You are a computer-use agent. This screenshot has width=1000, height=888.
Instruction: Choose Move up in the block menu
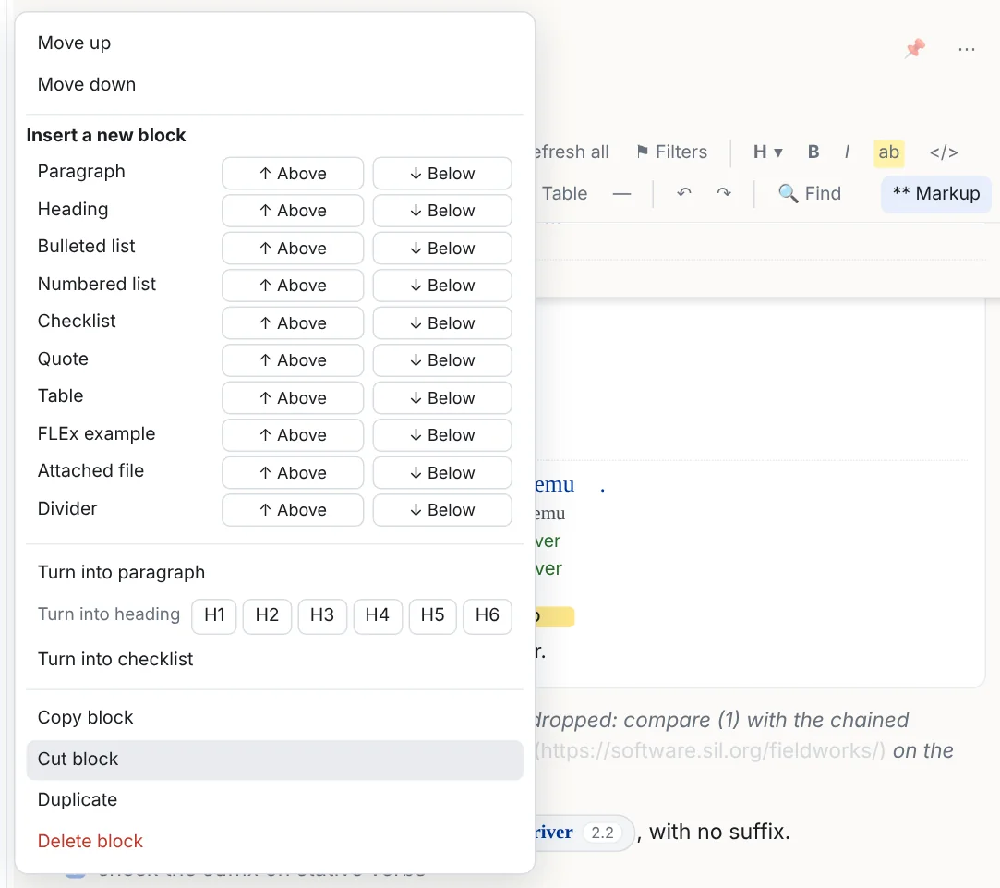tap(274, 43)
